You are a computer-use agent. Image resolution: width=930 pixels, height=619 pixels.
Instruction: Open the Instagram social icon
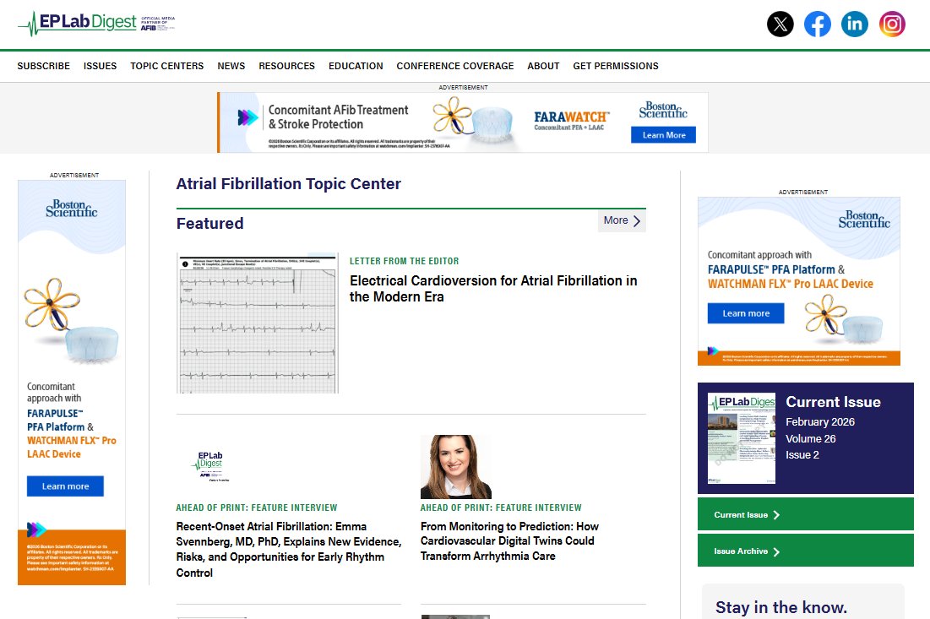(x=892, y=24)
